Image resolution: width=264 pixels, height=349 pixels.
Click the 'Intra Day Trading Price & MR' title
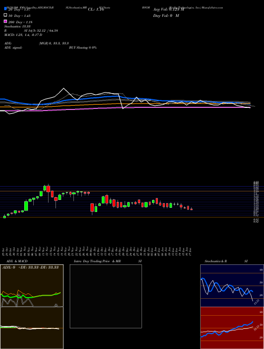(97, 261)
